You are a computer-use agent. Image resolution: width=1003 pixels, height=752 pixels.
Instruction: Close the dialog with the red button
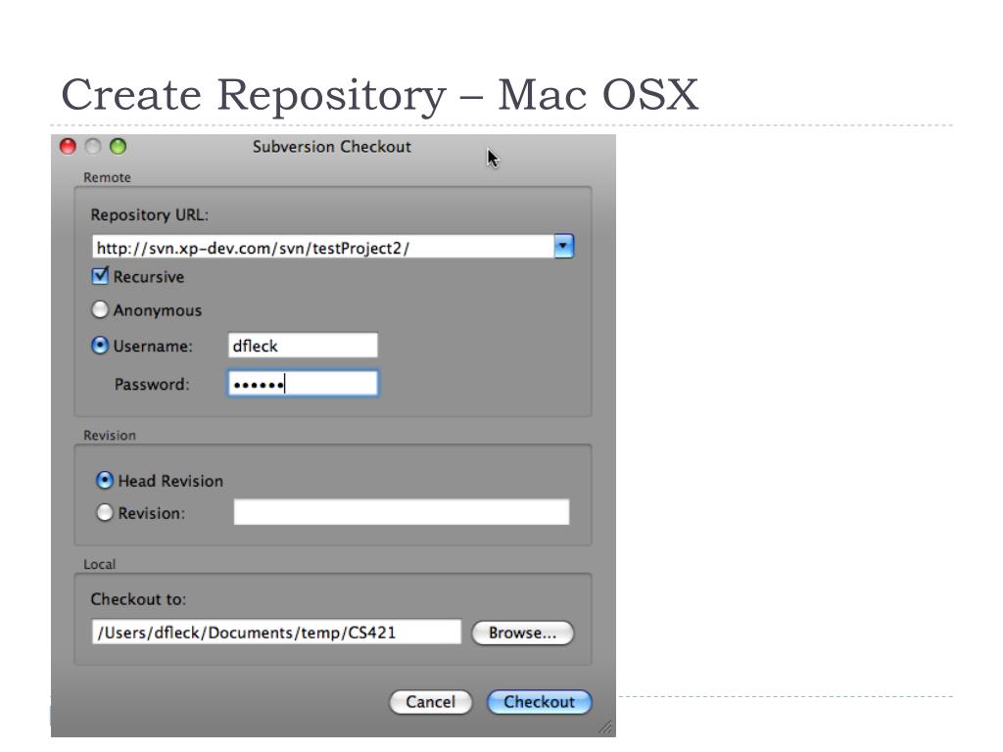tap(68, 147)
